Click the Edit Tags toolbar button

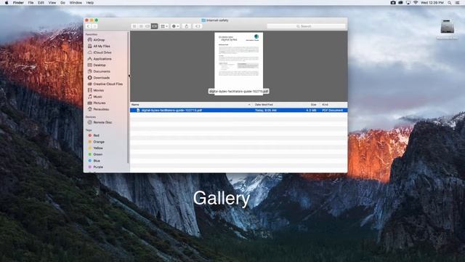point(198,26)
